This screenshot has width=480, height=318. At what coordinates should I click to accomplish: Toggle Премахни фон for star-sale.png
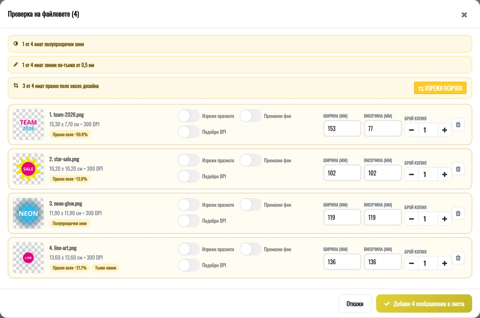[251, 161]
